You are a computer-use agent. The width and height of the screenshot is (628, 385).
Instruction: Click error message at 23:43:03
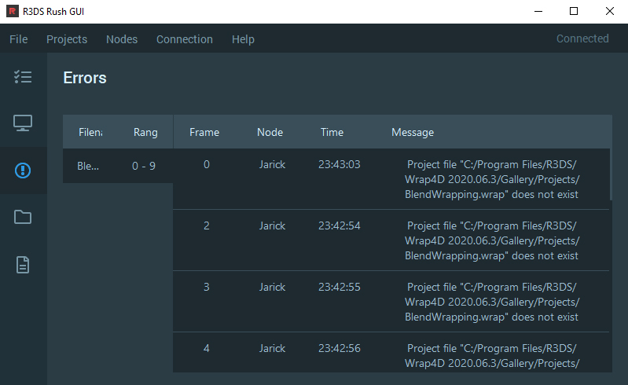click(x=492, y=179)
